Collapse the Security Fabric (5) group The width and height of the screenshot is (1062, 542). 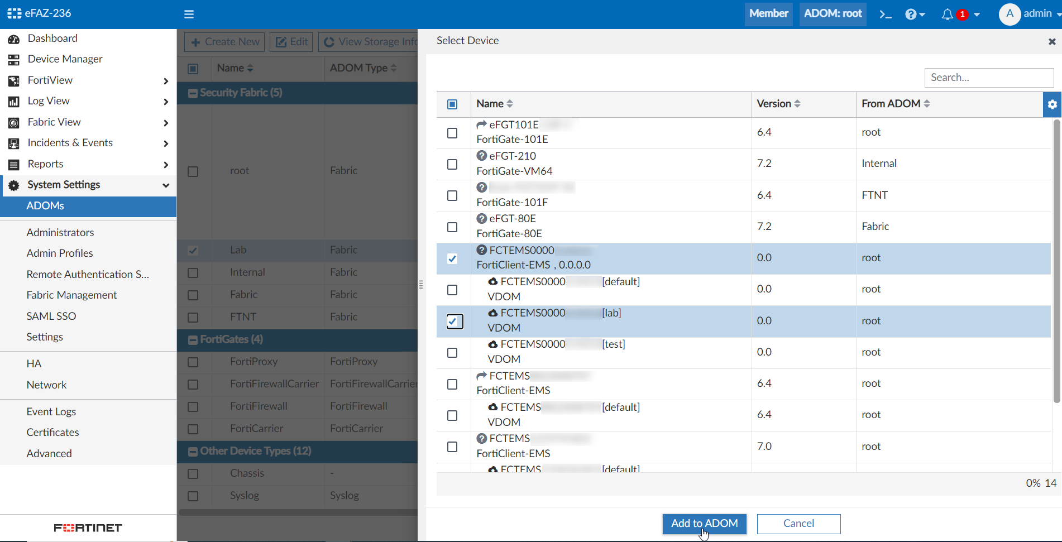[x=193, y=93]
